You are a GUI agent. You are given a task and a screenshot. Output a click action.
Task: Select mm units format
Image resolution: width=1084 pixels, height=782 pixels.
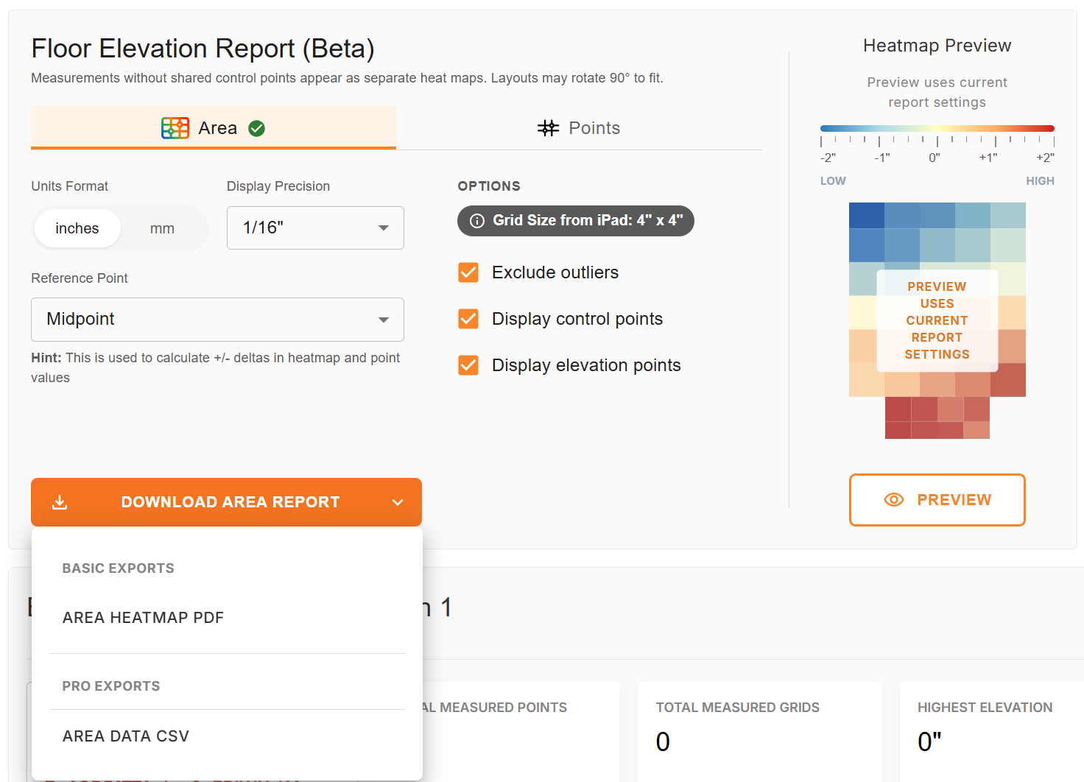coord(162,228)
